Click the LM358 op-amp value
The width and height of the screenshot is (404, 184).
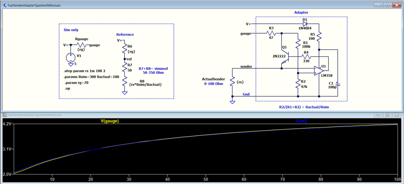tap(326, 75)
